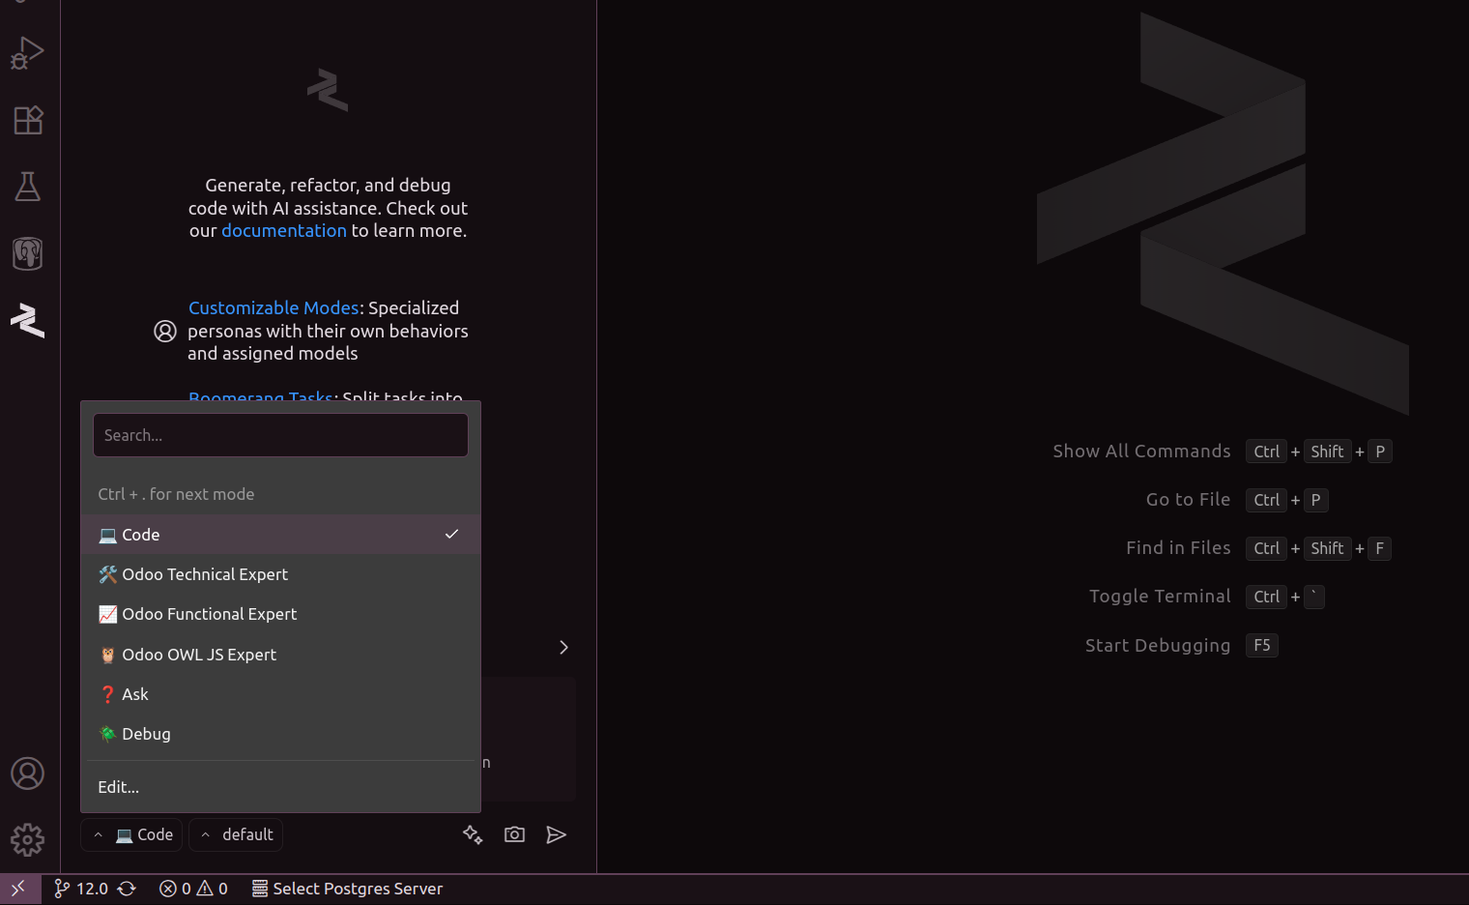Open the Testing flask view
Image resolution: width=1469 pixels, height=905 pixels.
tap(27, 187)
